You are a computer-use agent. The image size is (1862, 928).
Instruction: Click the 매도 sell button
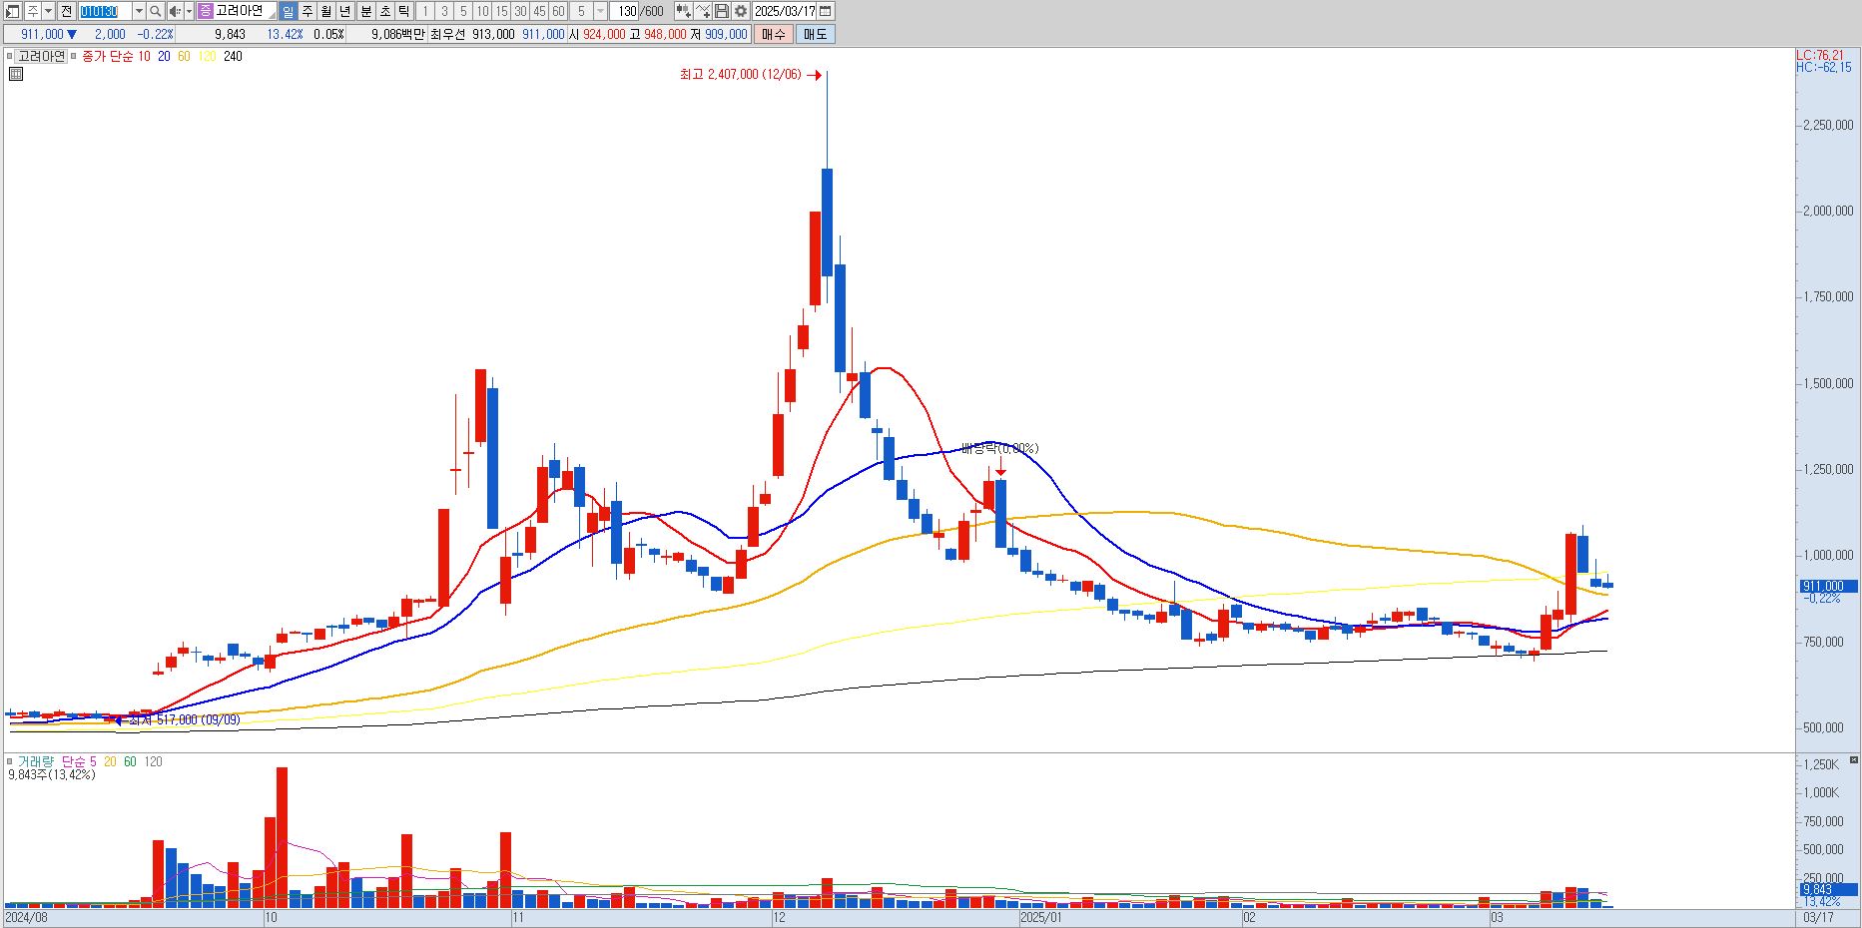point(816,34)
